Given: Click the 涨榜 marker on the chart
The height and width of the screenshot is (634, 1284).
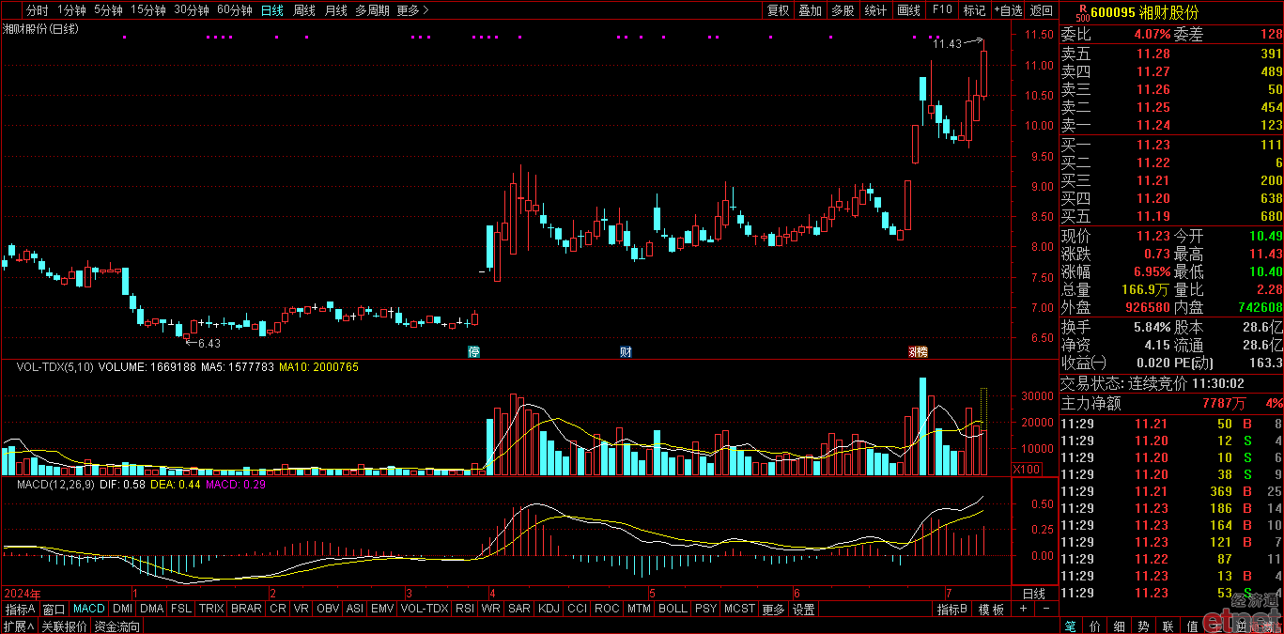Looking at the screenshot, I should coord(917,352).
